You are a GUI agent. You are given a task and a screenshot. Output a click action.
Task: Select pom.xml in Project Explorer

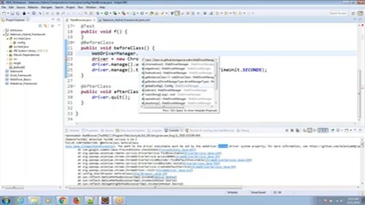point(19,67)
